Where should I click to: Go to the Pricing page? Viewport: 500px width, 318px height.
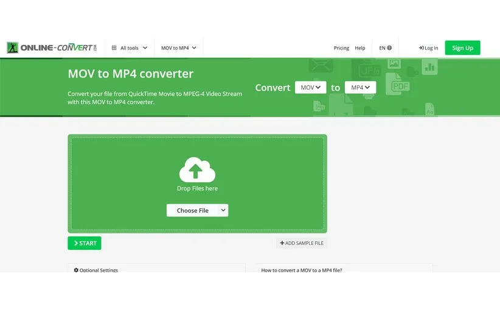341,48
